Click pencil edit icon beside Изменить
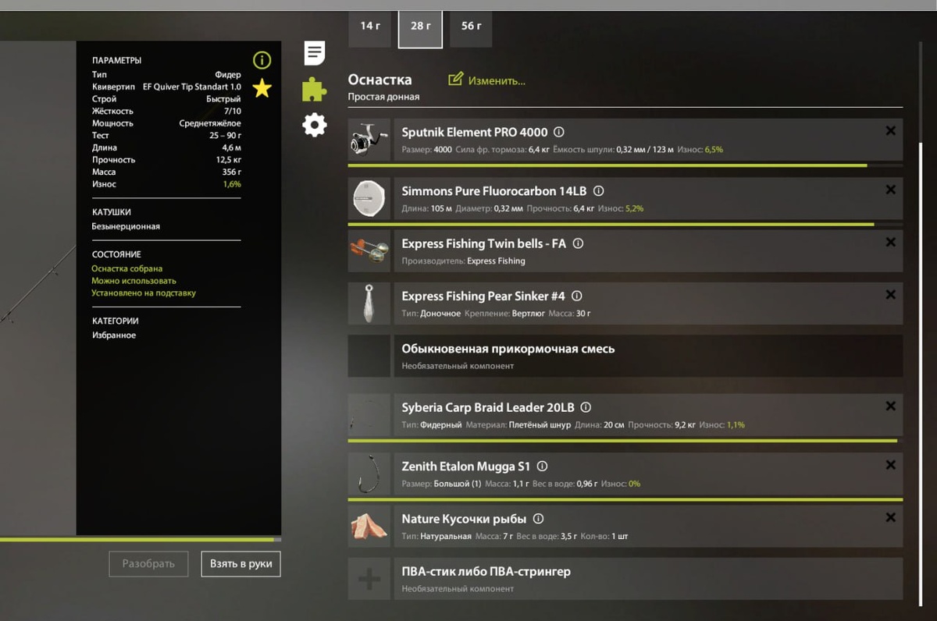The image size is (937, 621). click(x=456, y=79)
